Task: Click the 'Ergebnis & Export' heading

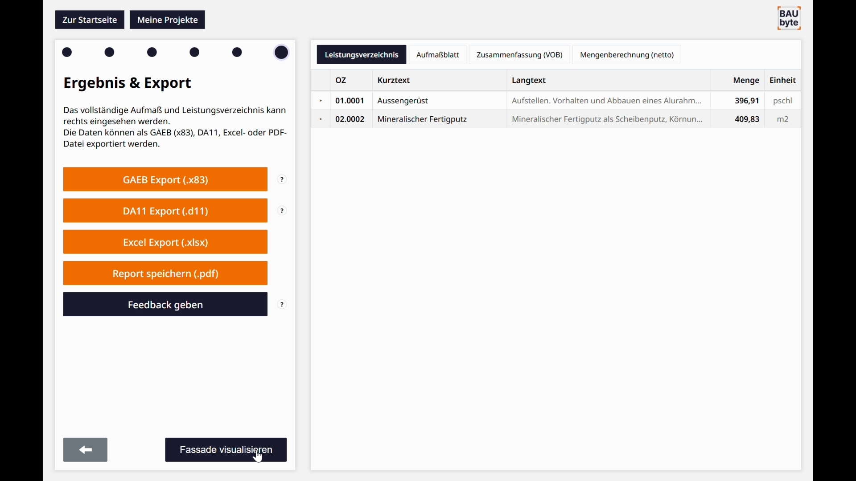Action: click(x=128, y=83)
